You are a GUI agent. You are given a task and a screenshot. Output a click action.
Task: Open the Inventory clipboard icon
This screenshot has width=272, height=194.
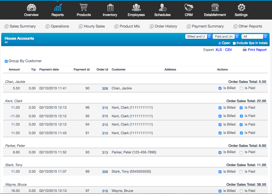point(110,8)
